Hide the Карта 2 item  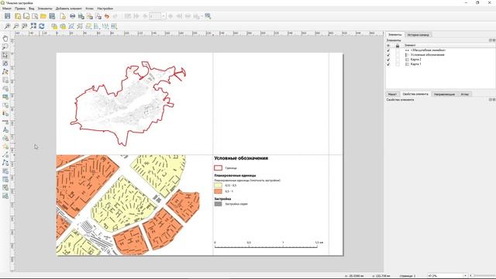(388, 60)
